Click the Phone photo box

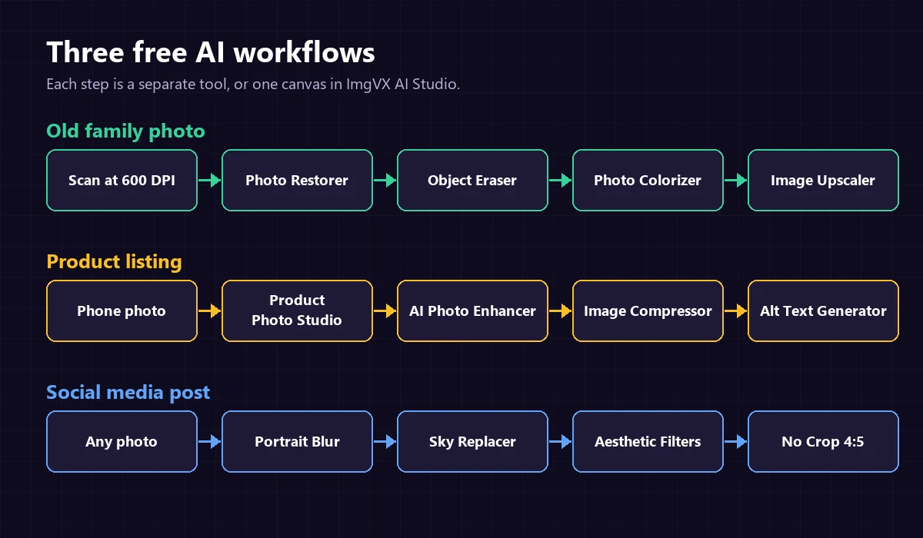pos(122,311)
